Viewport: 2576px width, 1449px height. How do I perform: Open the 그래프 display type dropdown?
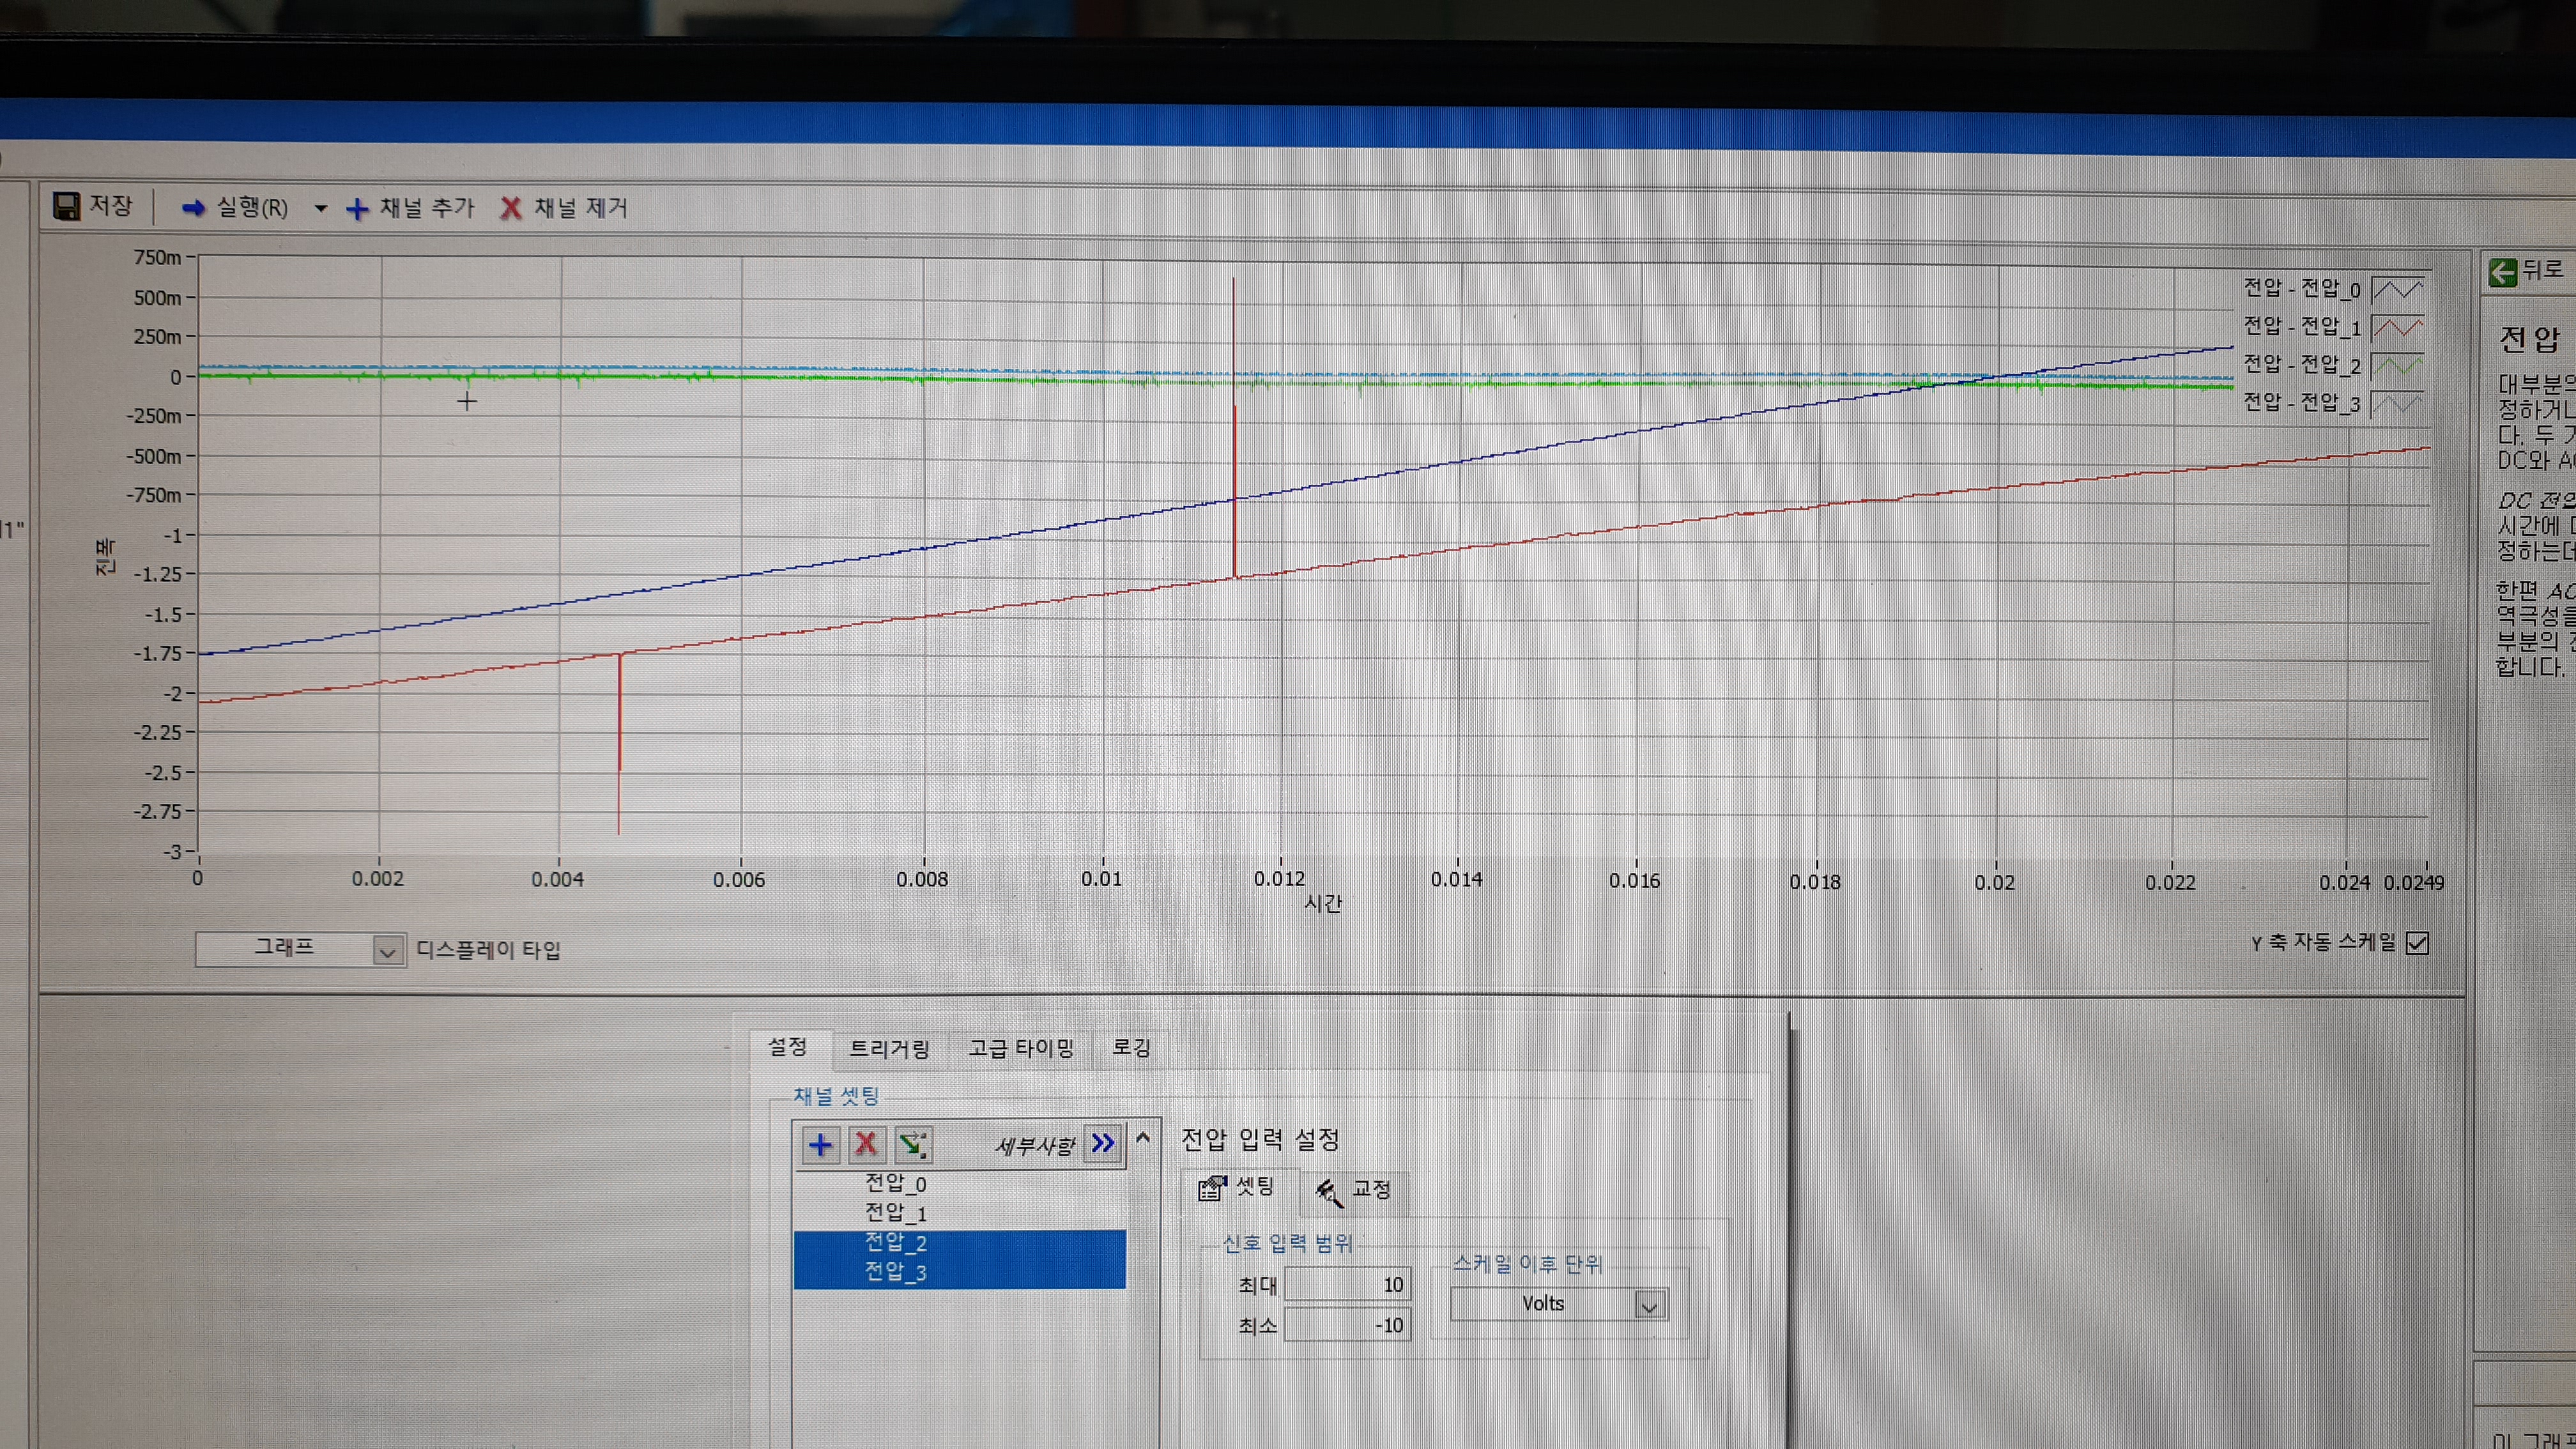(x=387, y=951)
